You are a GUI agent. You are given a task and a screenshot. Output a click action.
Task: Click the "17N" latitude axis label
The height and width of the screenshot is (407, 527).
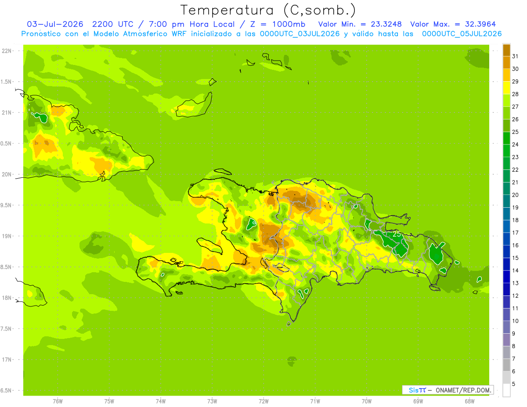click(x=7, y=360)
